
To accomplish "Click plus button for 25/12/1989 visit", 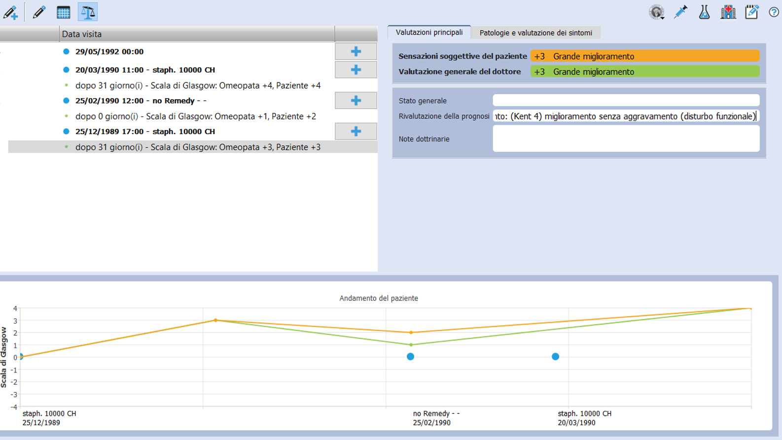I will [x=355, y=132].
